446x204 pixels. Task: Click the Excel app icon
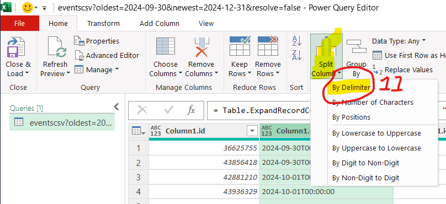[6, 7]
